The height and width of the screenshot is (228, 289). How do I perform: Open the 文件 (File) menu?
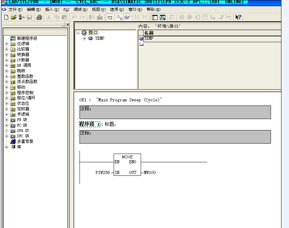tap(16, 9)
